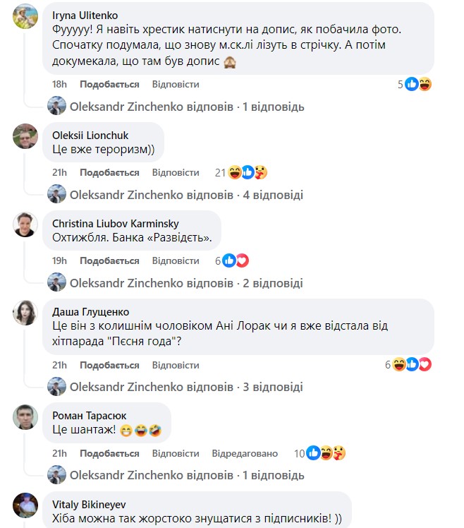This screenshot has width=464, height=528.
Task: Click Vitaly Bikineyev's avatar
Action: point(25,505)
